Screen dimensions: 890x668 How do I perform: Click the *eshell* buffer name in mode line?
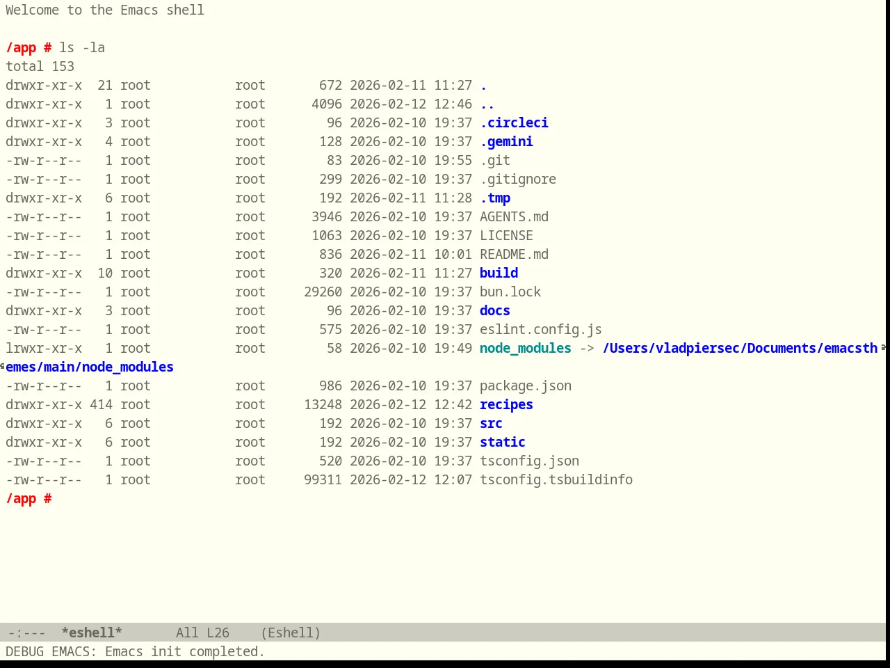click(x=92, y=633)
